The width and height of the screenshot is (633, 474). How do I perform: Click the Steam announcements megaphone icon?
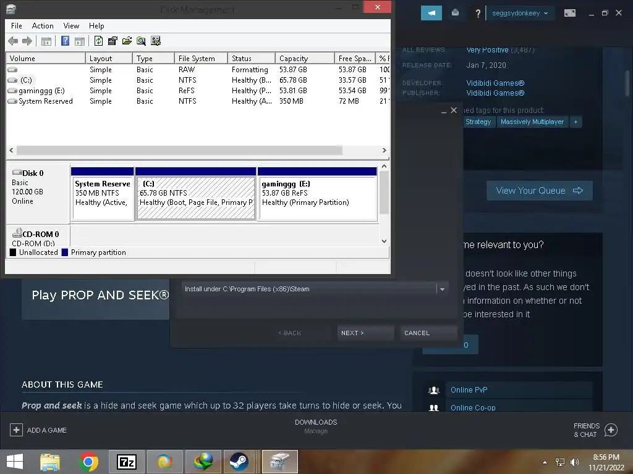point(431,13)
